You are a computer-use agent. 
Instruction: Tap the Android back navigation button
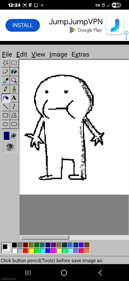[x=100, y=273]
